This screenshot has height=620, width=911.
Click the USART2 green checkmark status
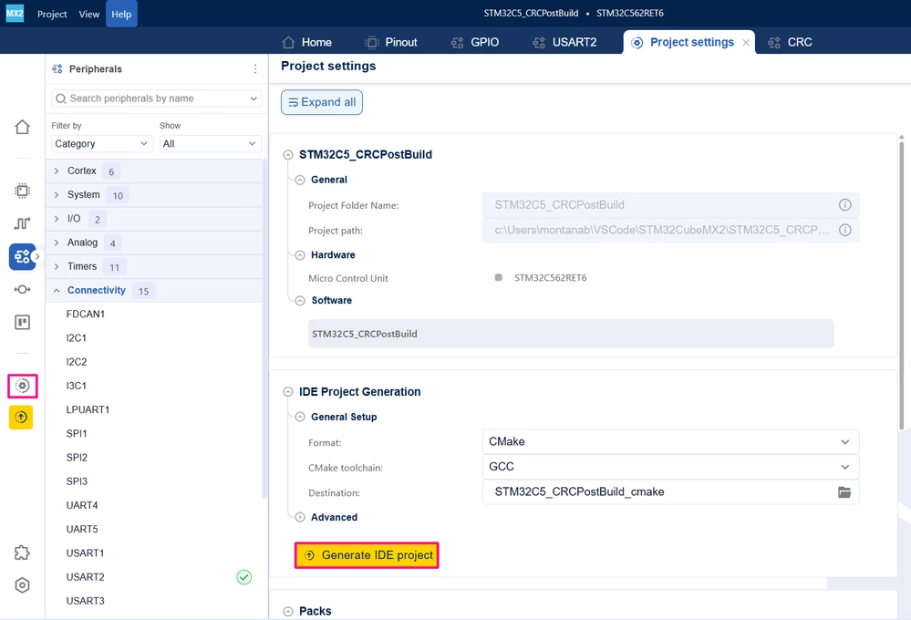(x=244, y=577)
